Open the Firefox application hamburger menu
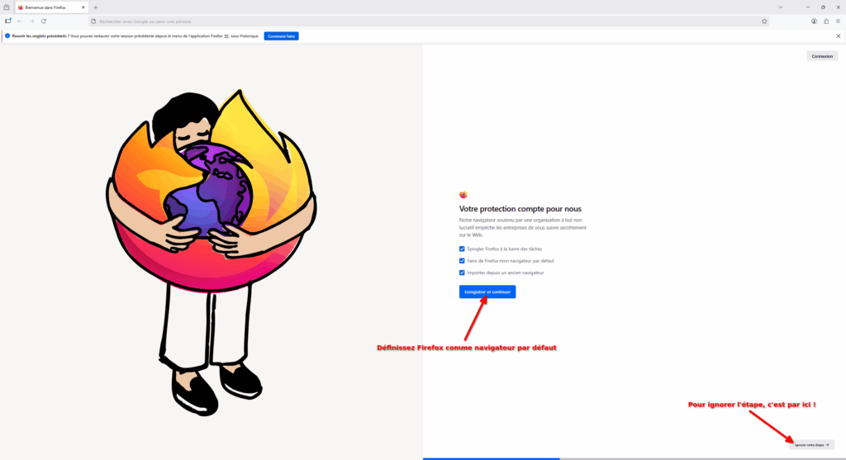Image resolution: width=846 pixels, height=460 pixels. [x=838, y=21]
